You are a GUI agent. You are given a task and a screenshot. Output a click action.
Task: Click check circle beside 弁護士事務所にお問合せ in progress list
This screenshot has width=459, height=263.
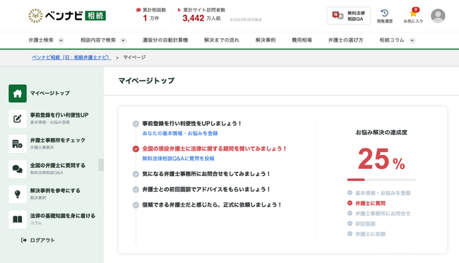(x=350, y=213)
